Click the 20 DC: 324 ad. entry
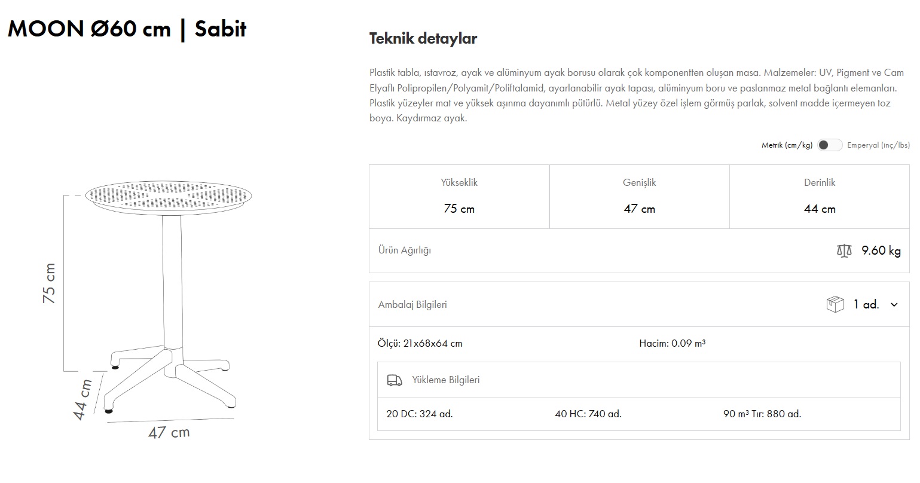This screenshot has width=920, height=483. (x=420, y=414)
